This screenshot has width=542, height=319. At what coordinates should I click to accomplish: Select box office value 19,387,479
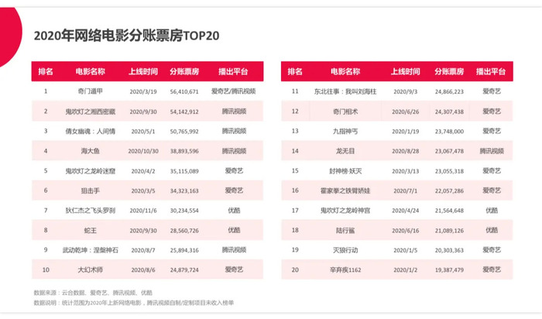(449, 270)
